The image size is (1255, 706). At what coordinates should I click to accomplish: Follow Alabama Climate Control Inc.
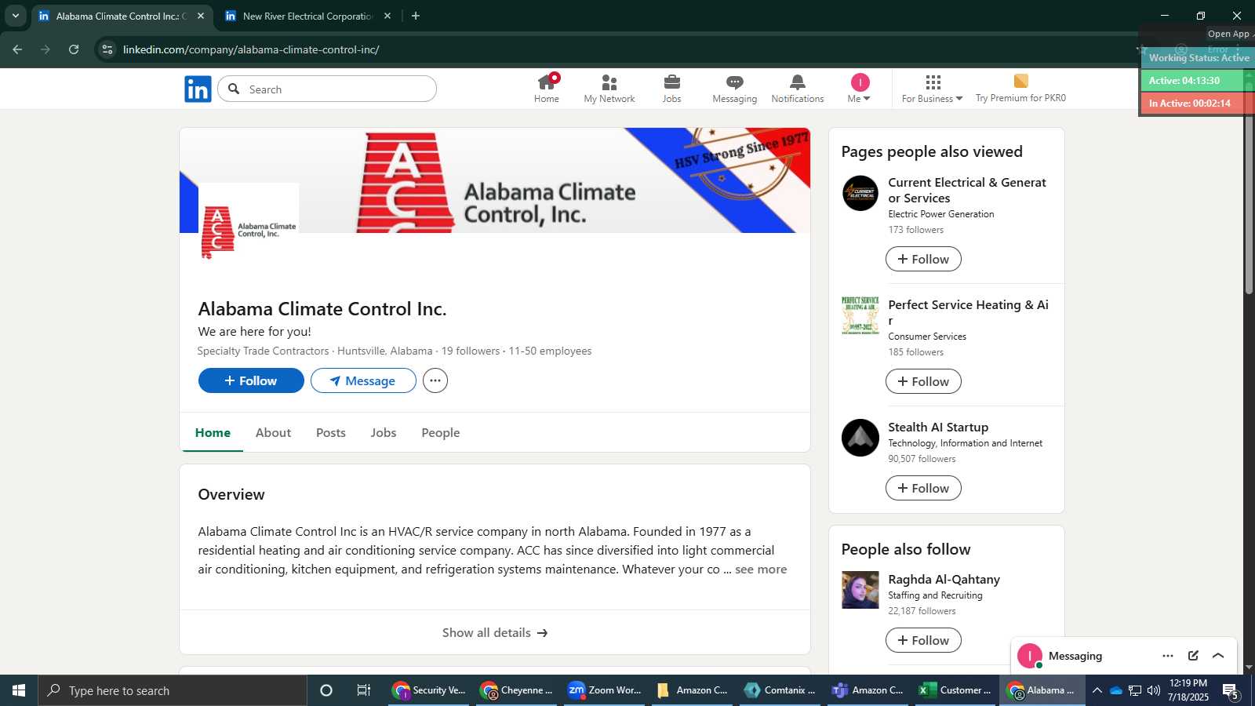251,380
